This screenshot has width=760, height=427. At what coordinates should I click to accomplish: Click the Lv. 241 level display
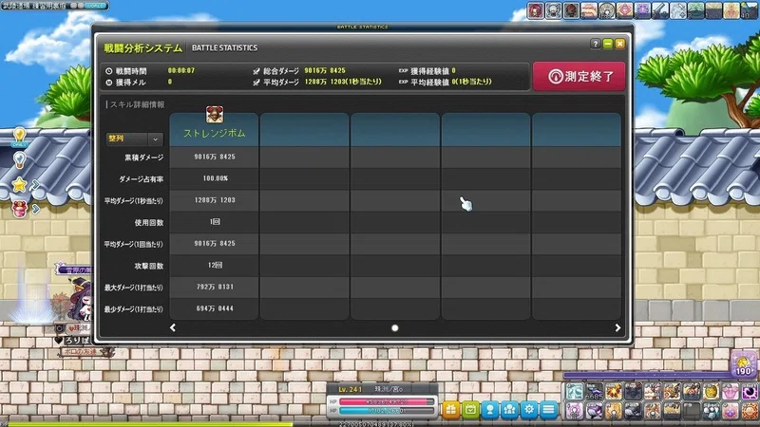click(350, 389)
